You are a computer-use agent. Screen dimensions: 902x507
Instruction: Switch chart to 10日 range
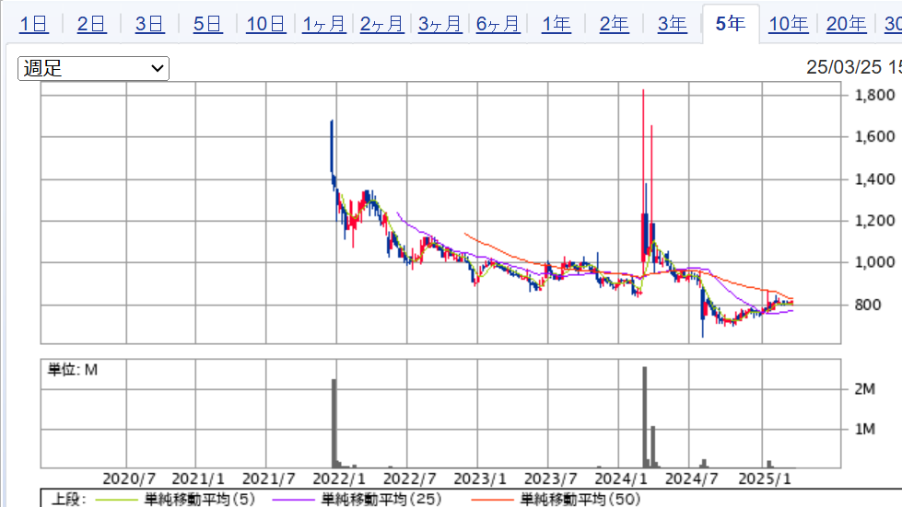(x=265, y=24)
